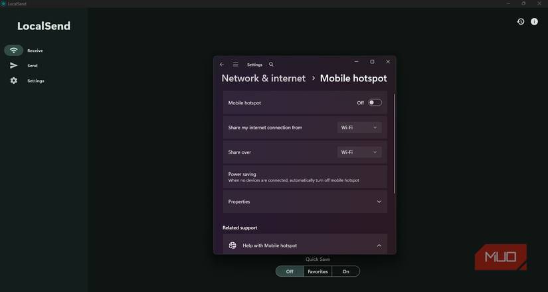Switch to the Send tab label
The image size is (548, 292).
click(33, 65)
